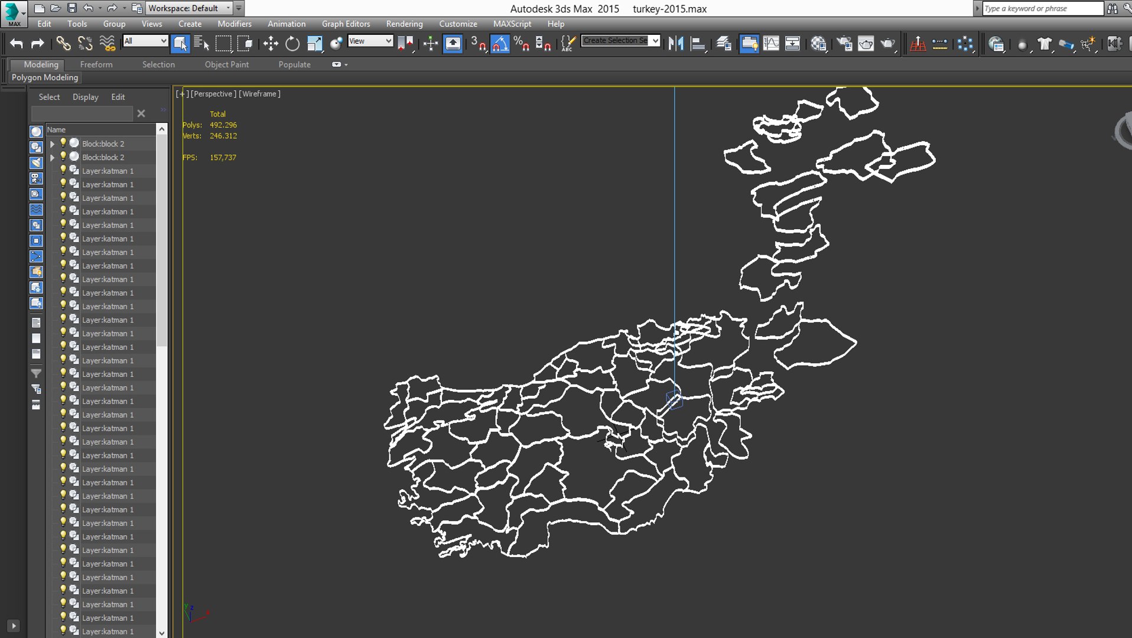Open the Render Setup dialog
Viewport: 1132px width, 638px height.
click(x=845, y=44)
